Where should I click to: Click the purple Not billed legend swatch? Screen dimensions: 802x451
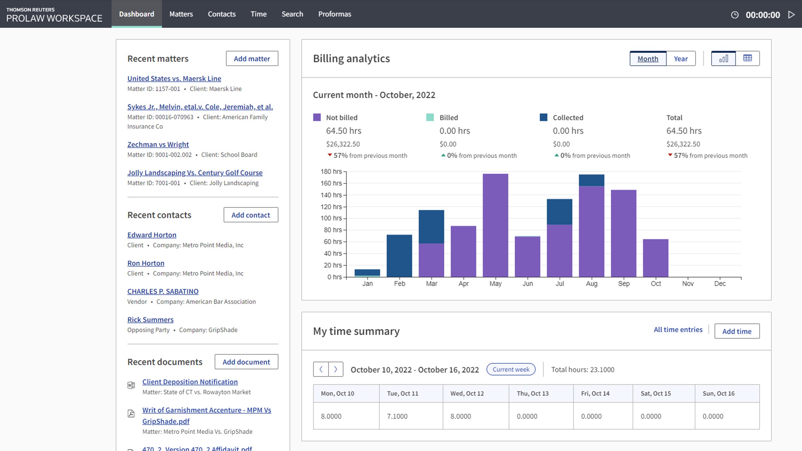(x=317, y=117)
